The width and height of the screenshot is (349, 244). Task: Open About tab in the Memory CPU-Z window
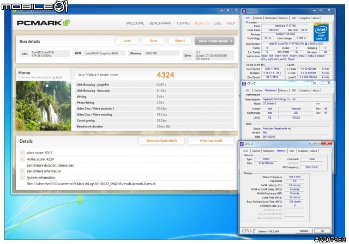(314, 151)
